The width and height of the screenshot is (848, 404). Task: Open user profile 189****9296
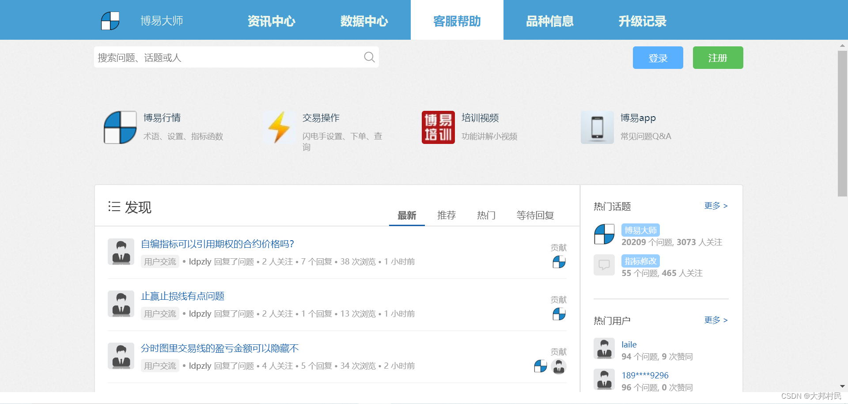645,375
